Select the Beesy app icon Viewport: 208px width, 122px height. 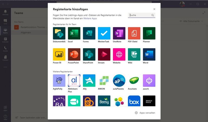(x=104, y=101)
